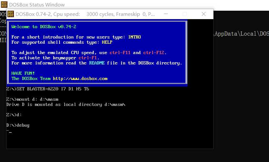Minimize the DOSBox 0.74-2 window
Screen dimensions: 269x162
pos(166,14)
